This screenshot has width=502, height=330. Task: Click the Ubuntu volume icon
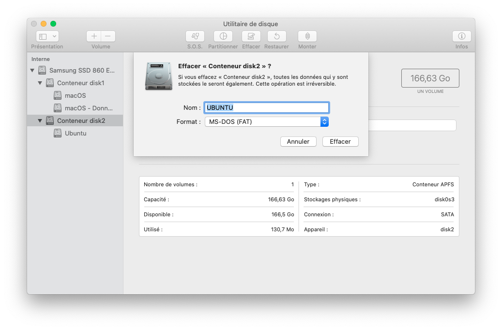[x=58, y=133]
